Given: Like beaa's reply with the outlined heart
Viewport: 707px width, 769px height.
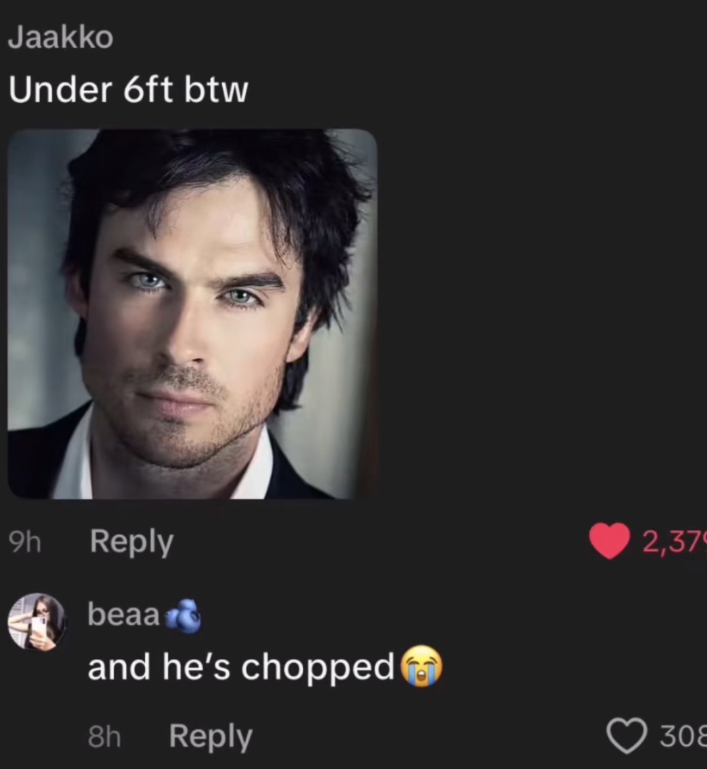Looking at the screenshot, I should (x=627, y=736).
